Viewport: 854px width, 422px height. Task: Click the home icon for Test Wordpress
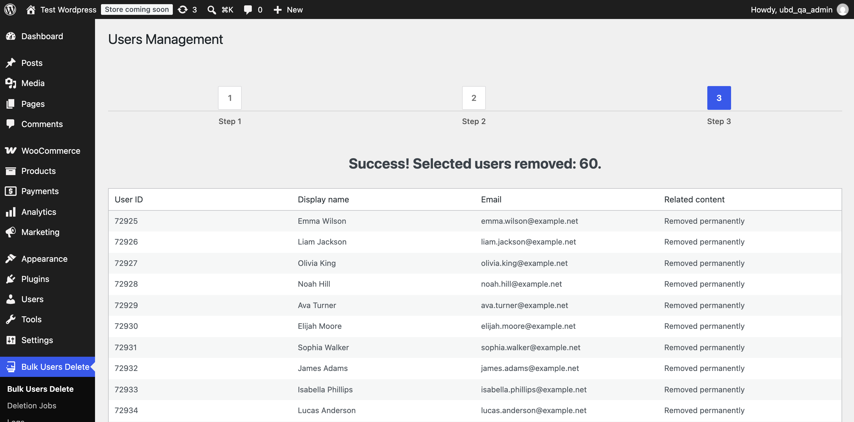click(31, 9)
